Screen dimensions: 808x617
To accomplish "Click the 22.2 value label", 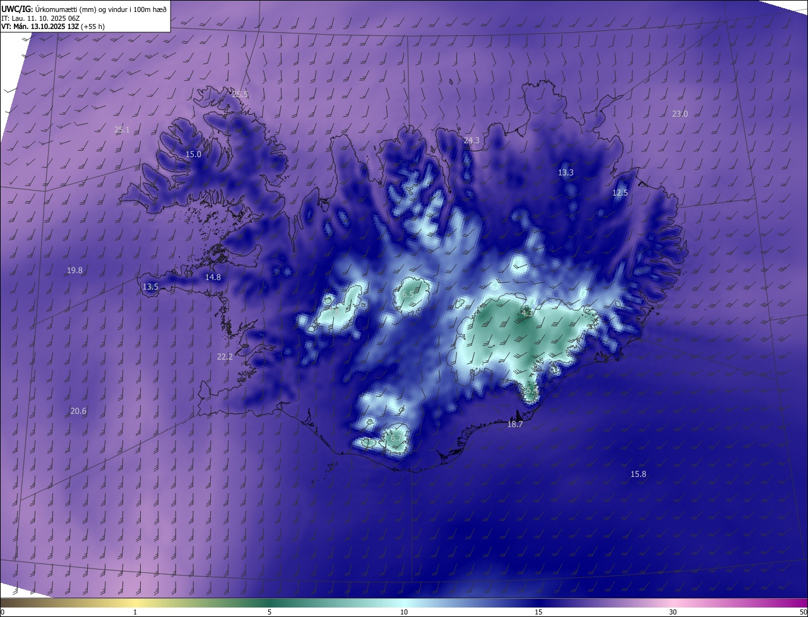I will (x=225, y=357).
